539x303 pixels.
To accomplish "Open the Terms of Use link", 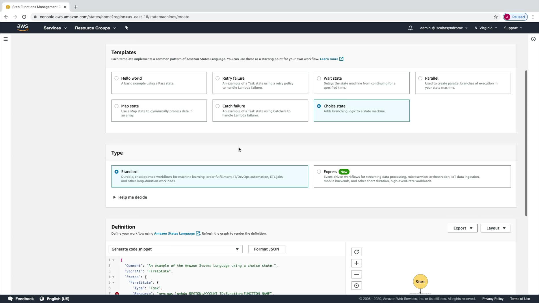I will coord(520,299).
